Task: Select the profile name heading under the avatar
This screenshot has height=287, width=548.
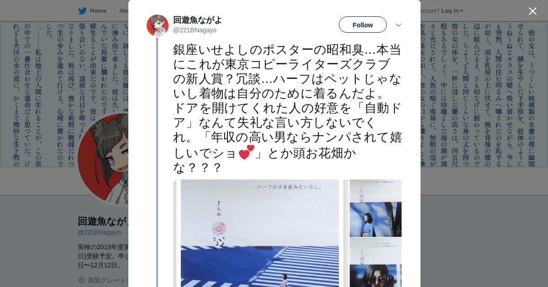Action: 103,221
